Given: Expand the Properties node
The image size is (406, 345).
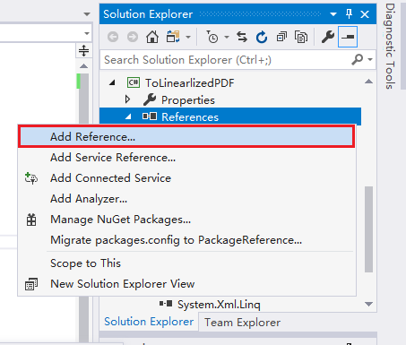Looking at the screenshot, I should 128,99.
